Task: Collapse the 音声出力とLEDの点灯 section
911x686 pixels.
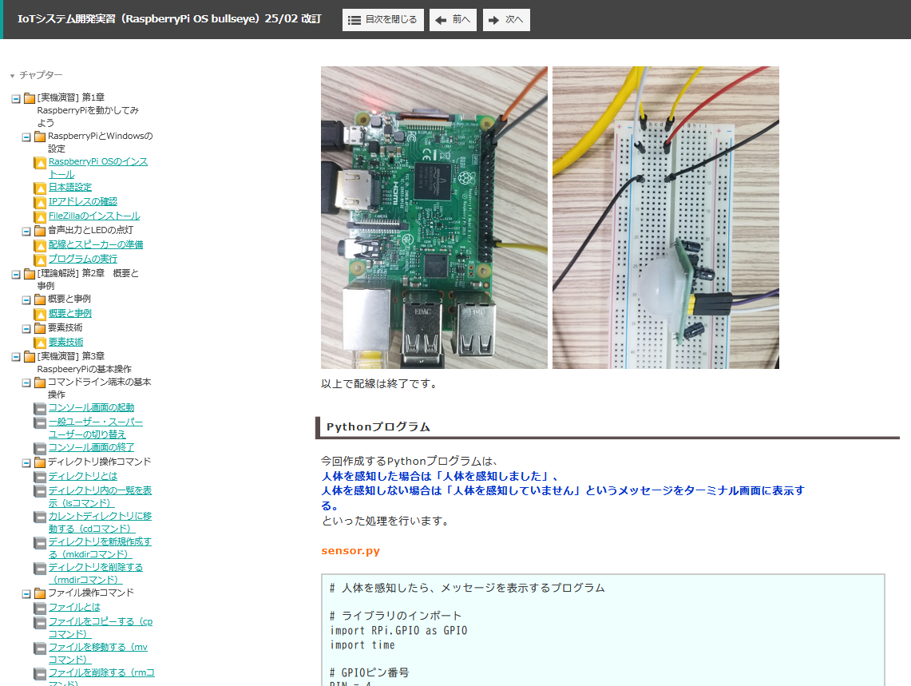Action: coord(26,231)
